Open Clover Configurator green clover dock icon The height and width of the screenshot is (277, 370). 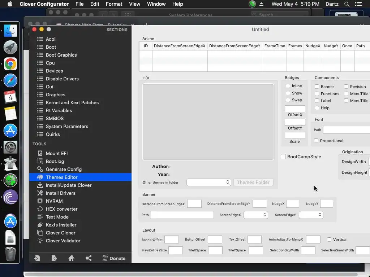pyautogui.click(x=10, y=180)
